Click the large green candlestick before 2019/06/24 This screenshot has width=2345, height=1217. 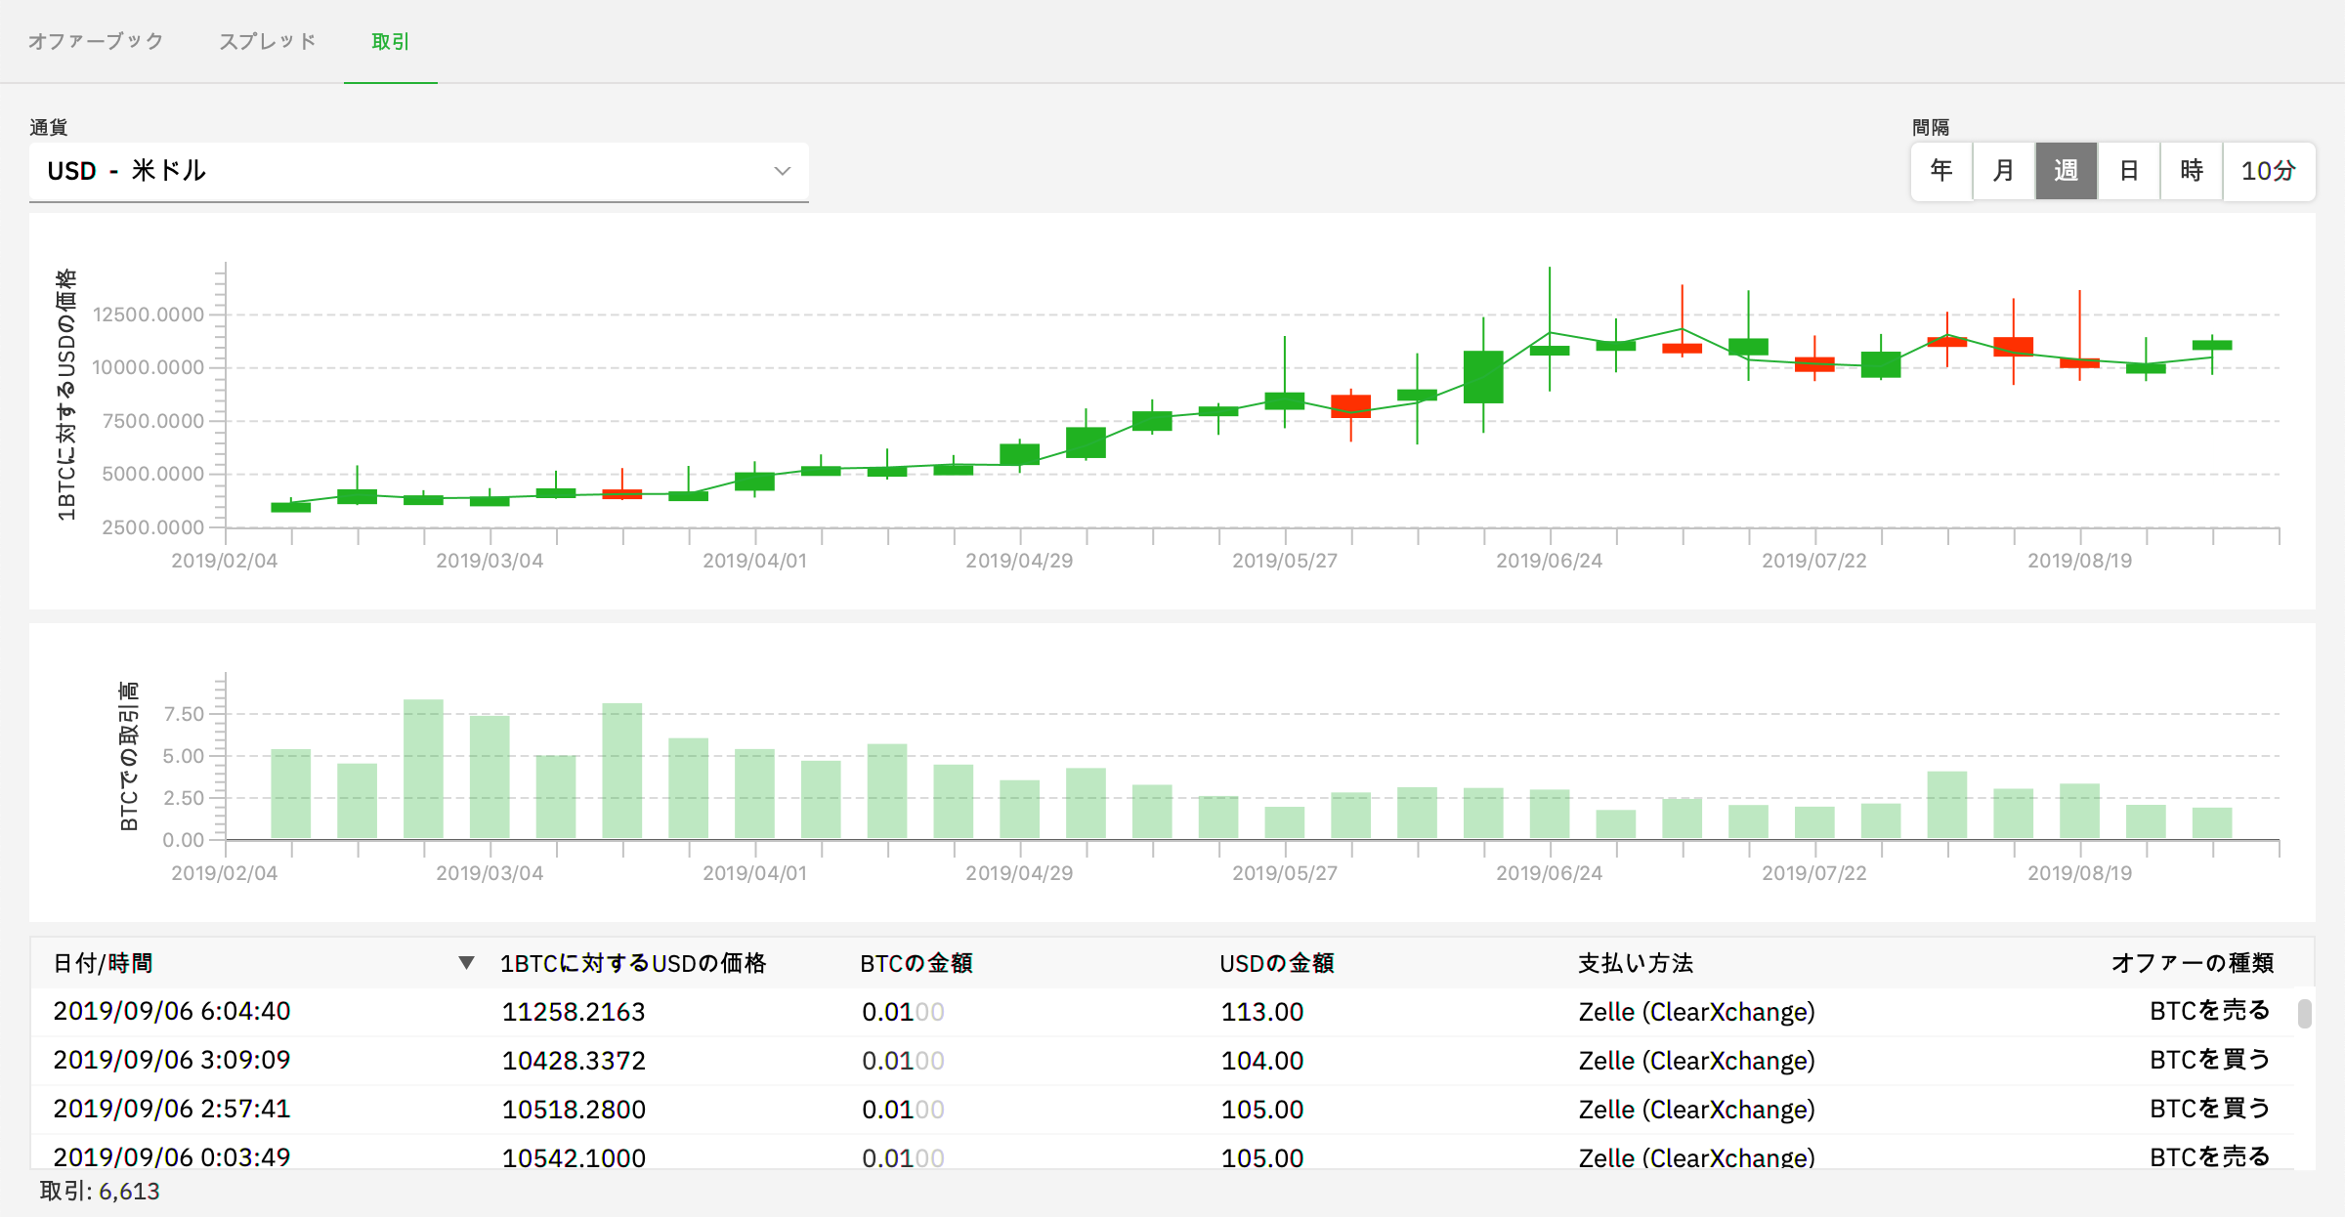tap(1483, 377)
